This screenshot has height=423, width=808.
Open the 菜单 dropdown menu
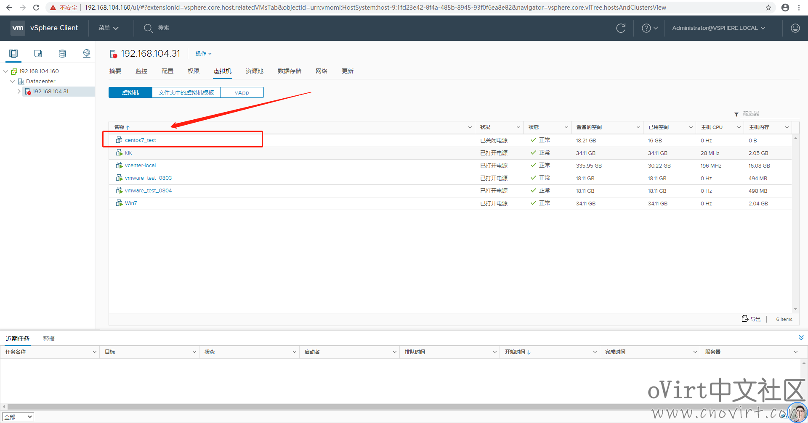click(x=109, y=28)
